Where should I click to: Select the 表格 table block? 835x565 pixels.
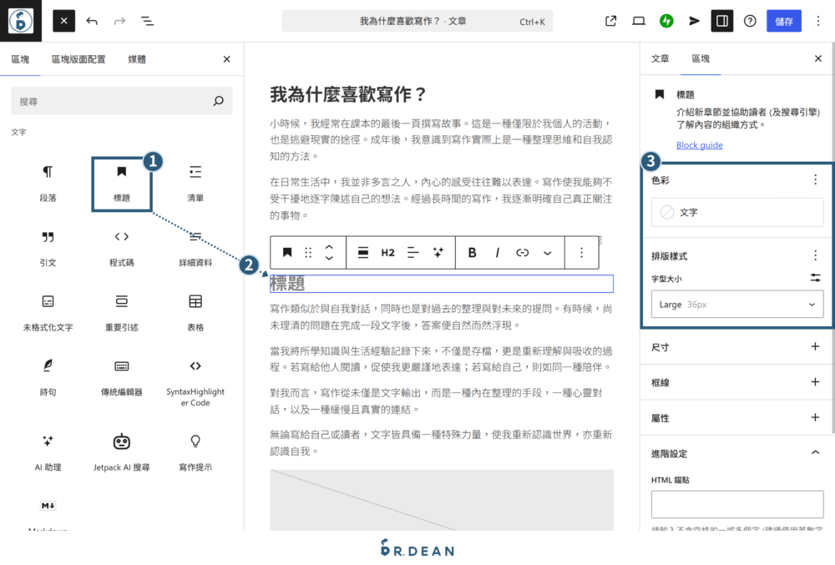click(x=195, y=311)
